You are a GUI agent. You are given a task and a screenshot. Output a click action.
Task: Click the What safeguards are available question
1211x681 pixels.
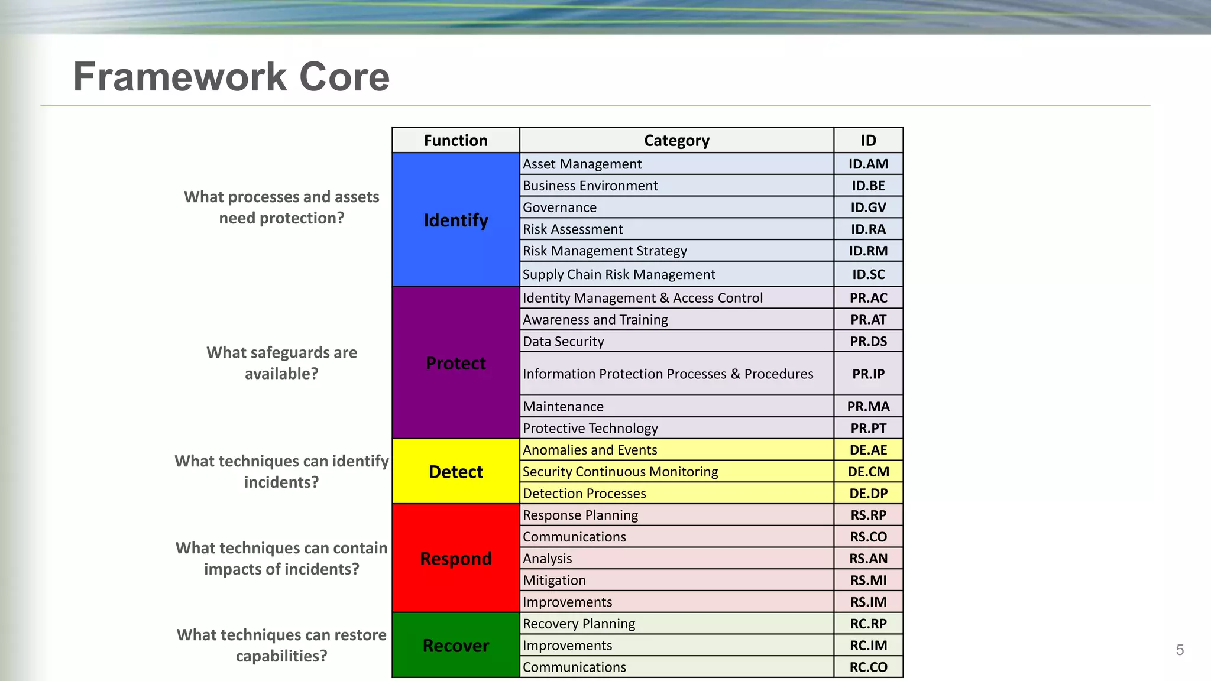tap(281, 363)
